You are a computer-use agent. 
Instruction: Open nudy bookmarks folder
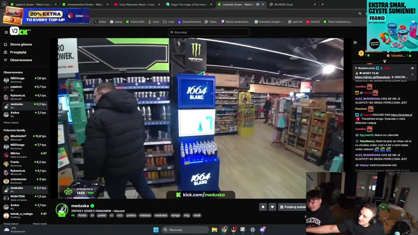click(169, 22)
